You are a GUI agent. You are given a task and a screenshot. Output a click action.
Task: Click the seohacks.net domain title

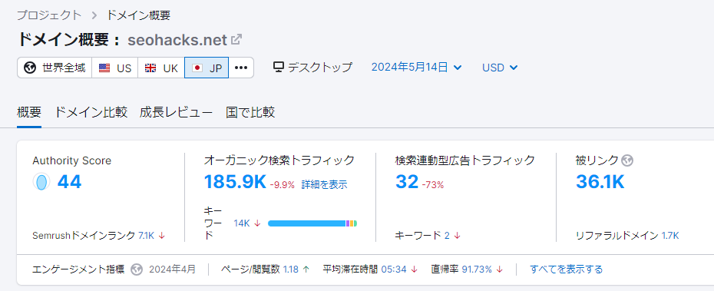tap(177, 40)
